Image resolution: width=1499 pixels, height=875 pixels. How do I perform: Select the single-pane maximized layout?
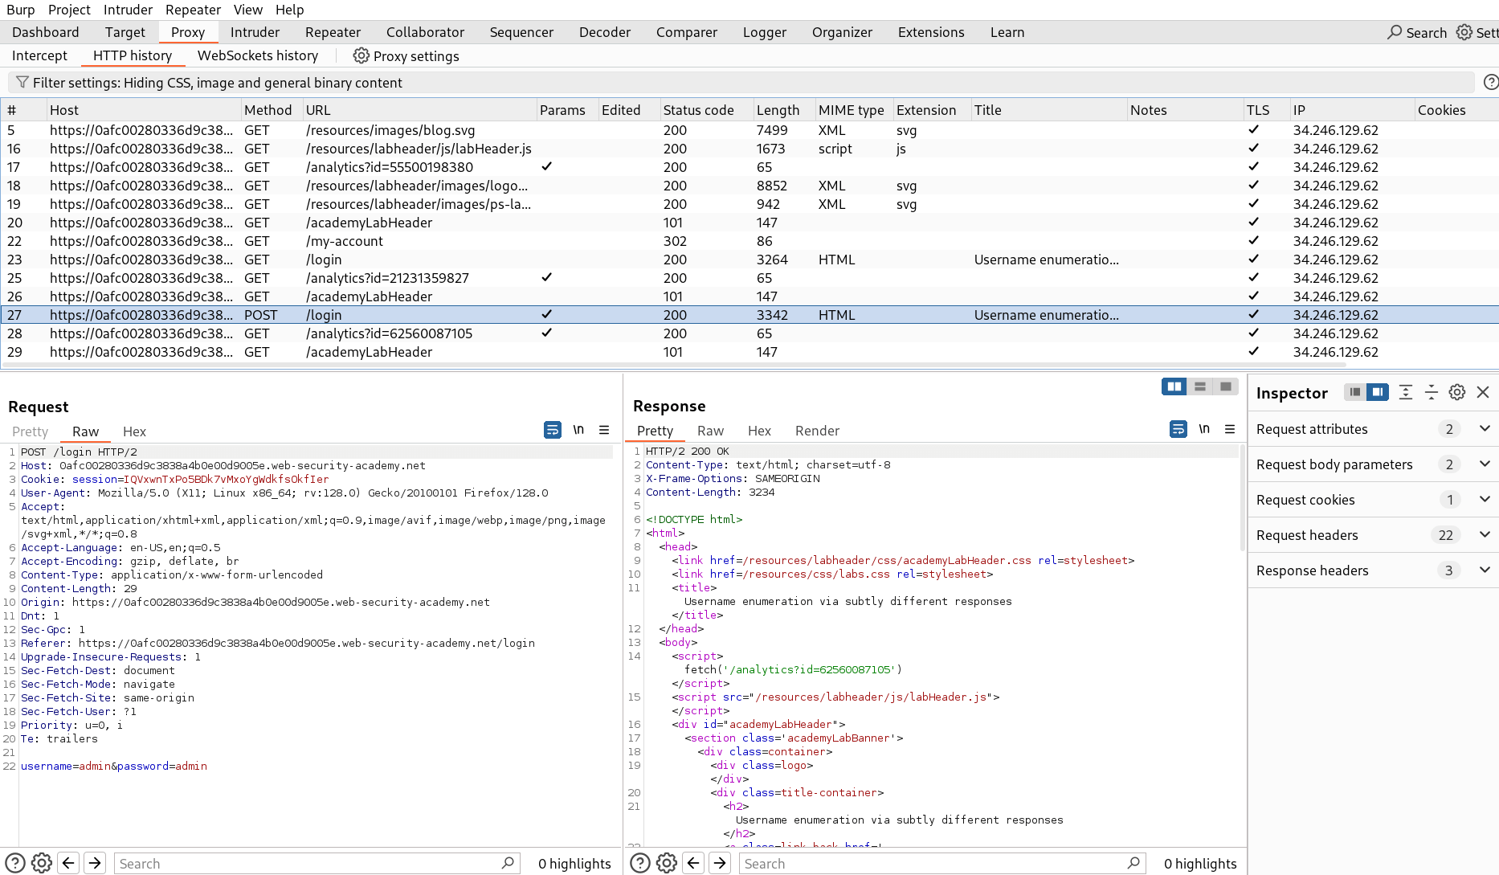1225,386
